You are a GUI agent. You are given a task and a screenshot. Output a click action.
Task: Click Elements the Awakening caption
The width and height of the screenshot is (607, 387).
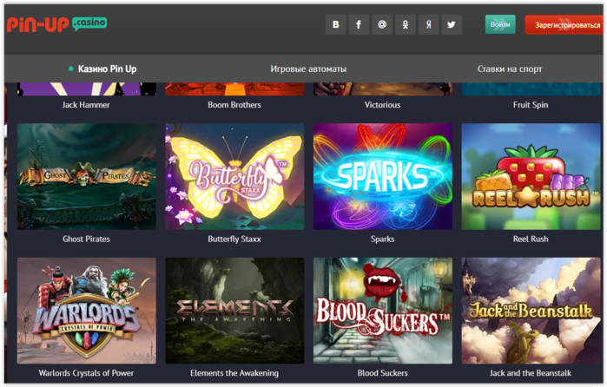[234, 373]
